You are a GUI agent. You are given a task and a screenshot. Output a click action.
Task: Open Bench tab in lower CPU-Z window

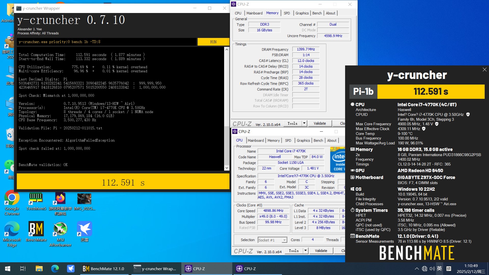[318, 141]
